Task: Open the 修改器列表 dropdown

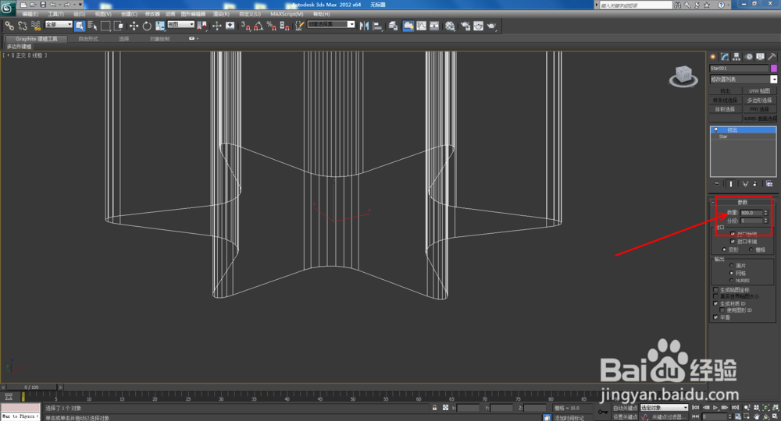Action: click(x=744, y=79)
